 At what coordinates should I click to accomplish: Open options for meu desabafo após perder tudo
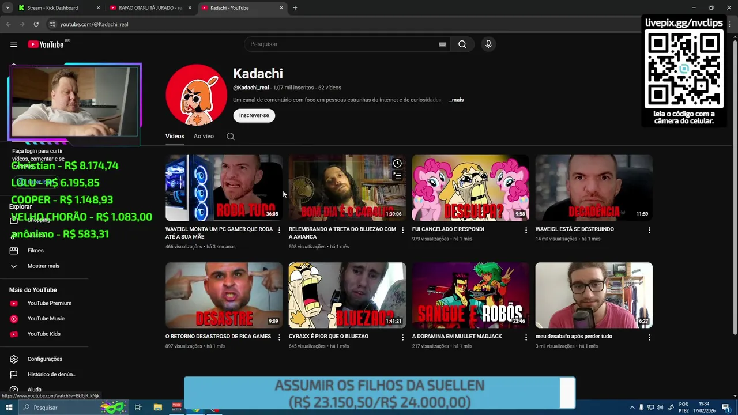point(649,337)
